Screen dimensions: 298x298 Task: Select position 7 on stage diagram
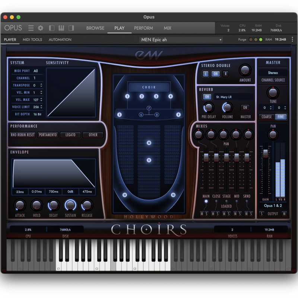(x=149, y=108)
